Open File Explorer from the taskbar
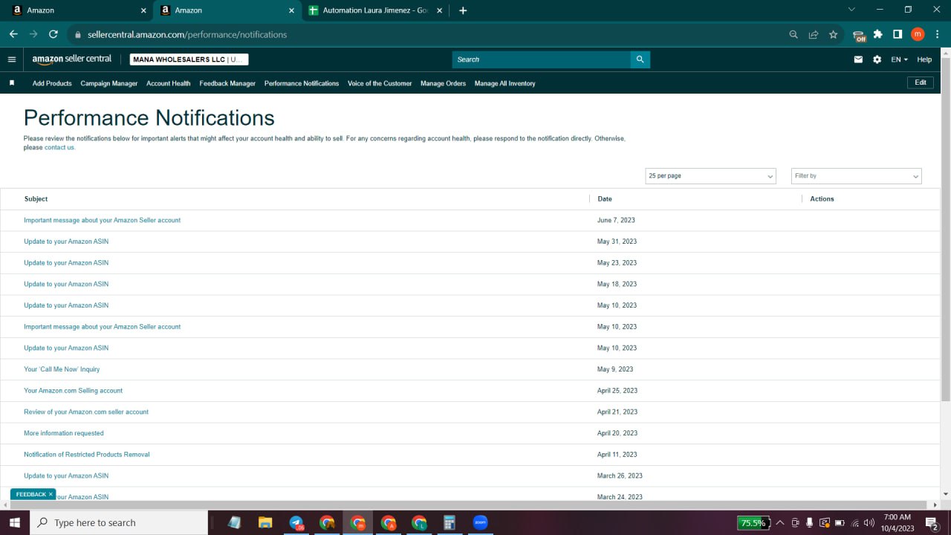Viewport: 951px width, 535px height. 265,522
